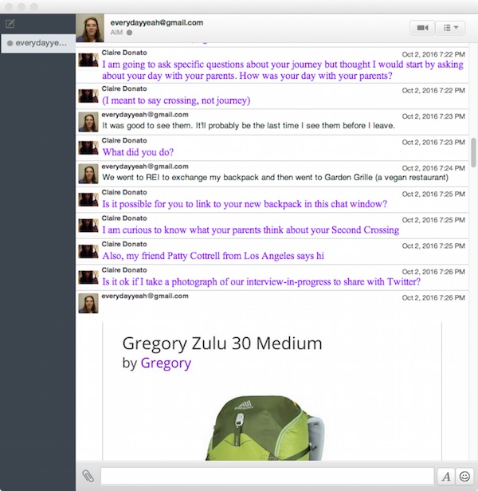Click message "What did you do?"

pos(138,152)
